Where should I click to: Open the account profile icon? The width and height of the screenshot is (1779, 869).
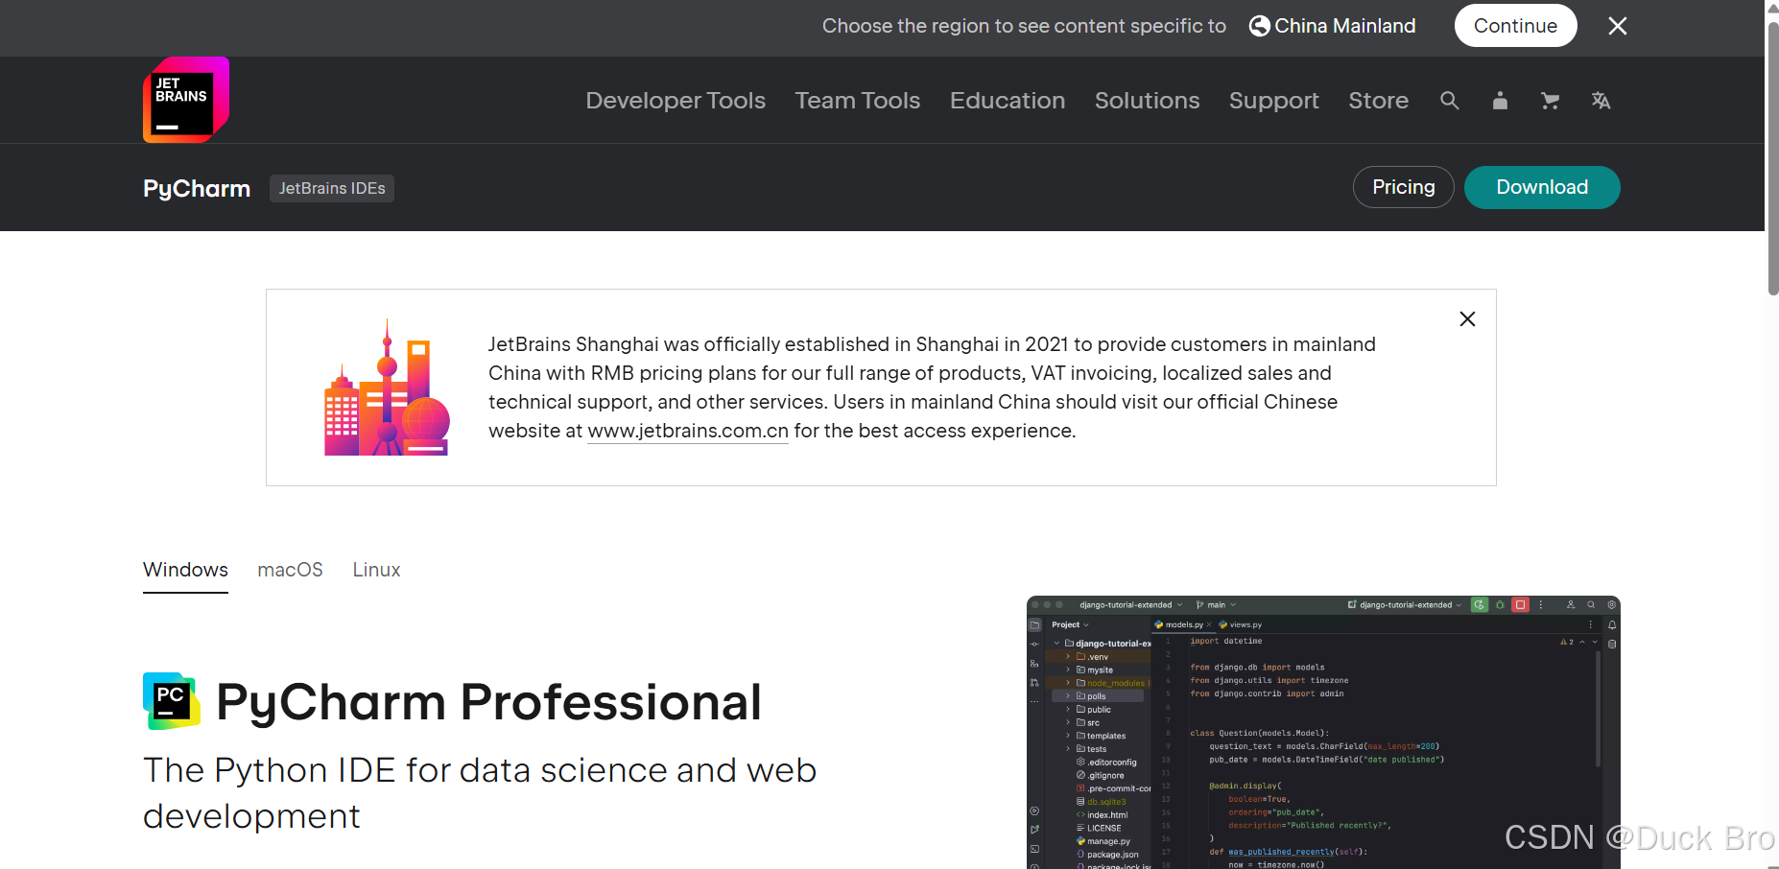1500,101
